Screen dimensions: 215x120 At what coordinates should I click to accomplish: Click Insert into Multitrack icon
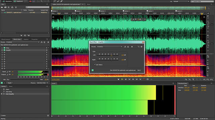12,7
